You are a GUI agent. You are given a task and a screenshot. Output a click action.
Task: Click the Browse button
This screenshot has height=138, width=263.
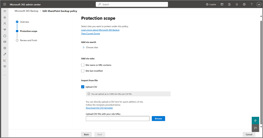[158, 119]
